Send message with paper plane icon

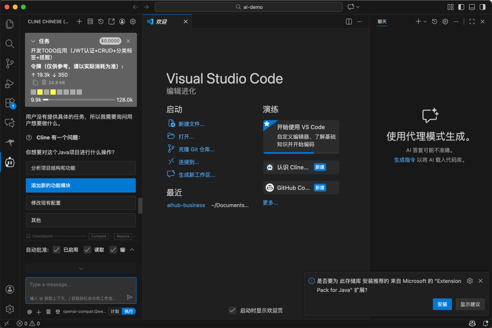tap(129, 297)
